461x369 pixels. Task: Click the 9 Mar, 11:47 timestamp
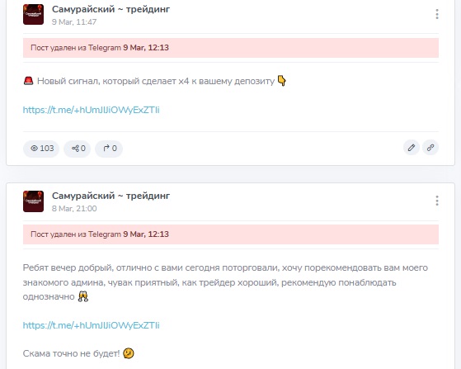click(74, 22)
